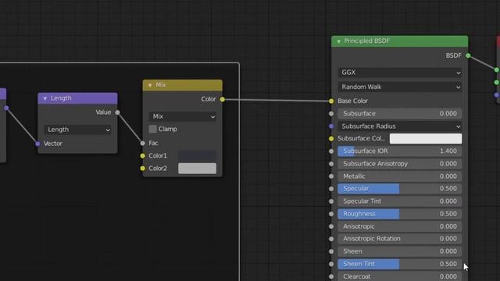Click the BSDF output socket
Image resolution: width=500 pixels, height=281 pixels.
click(x=468, y=55)
